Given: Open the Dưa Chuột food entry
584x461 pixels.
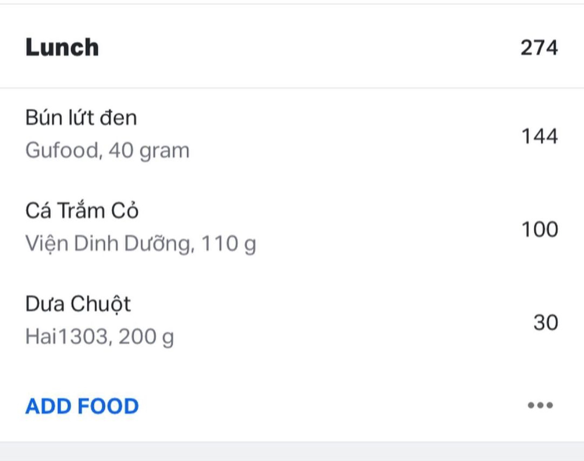Looking at the screenshot, I should 78,304.
